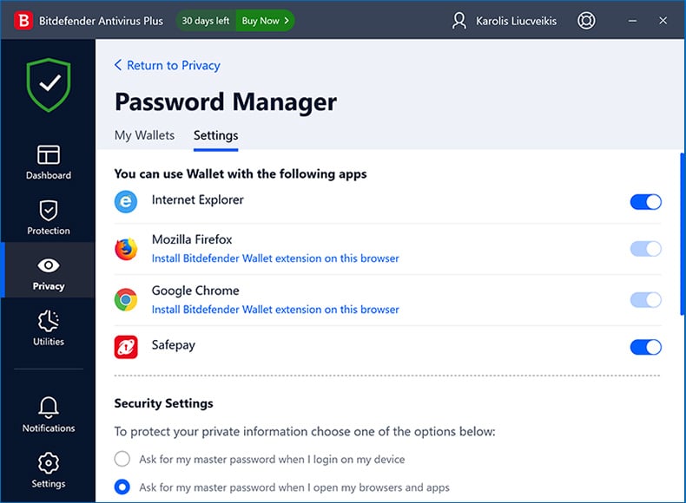Select master password on device login option
The height and width of the screenshot is (503, 686).
(x=122, y=459)
